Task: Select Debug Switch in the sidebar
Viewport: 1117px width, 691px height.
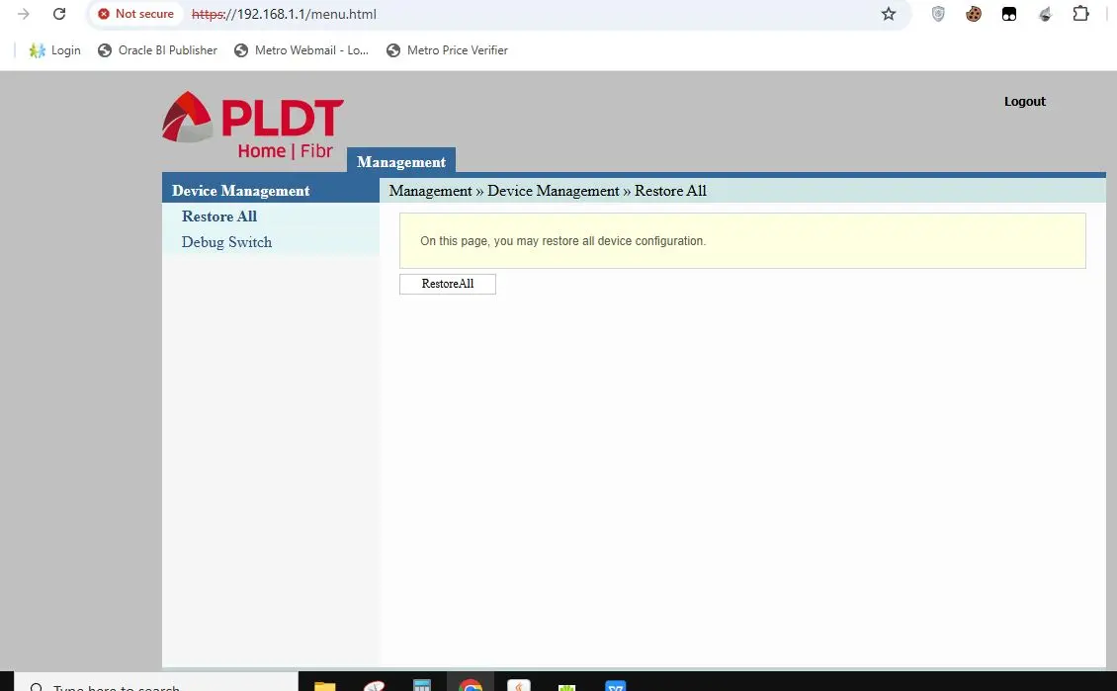Action: pyautogui.click(x=226, y=241)
